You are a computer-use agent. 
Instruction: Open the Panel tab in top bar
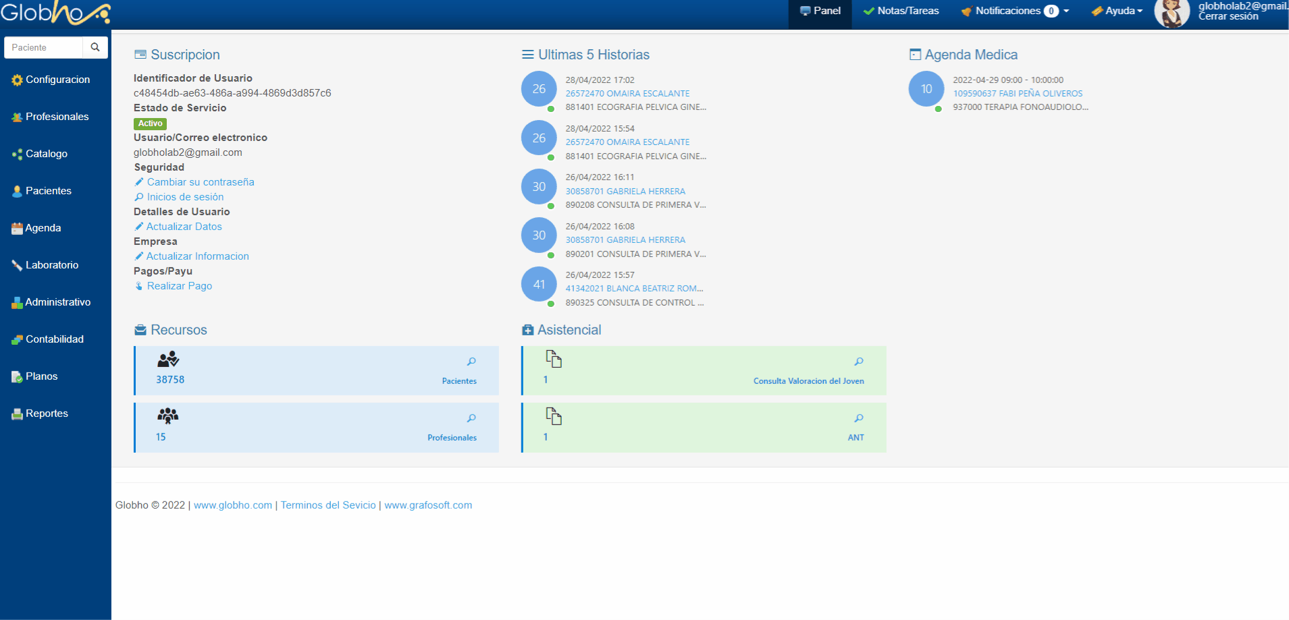(820, 11)
